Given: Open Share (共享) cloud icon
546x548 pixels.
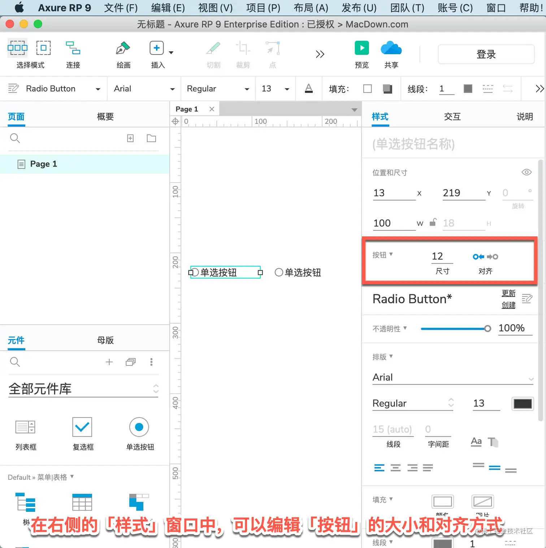Looking at the screenshot, I should [x=391, y=48].
